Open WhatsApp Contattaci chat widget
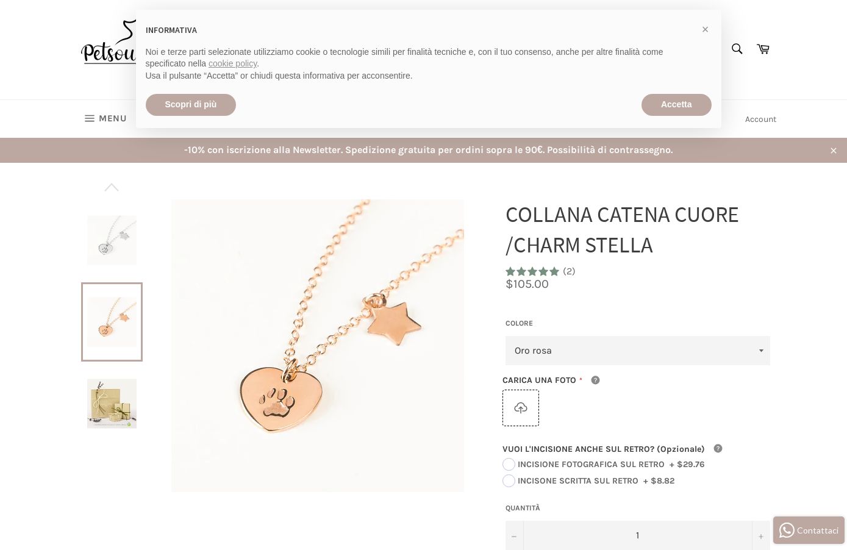The image size is (847, 550). point(809,530)
